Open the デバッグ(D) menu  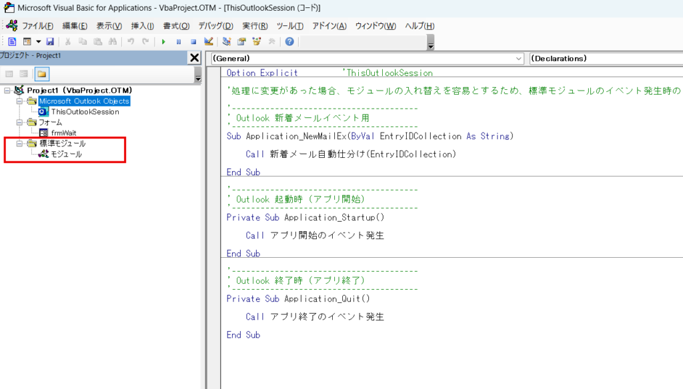click(215, 26)
